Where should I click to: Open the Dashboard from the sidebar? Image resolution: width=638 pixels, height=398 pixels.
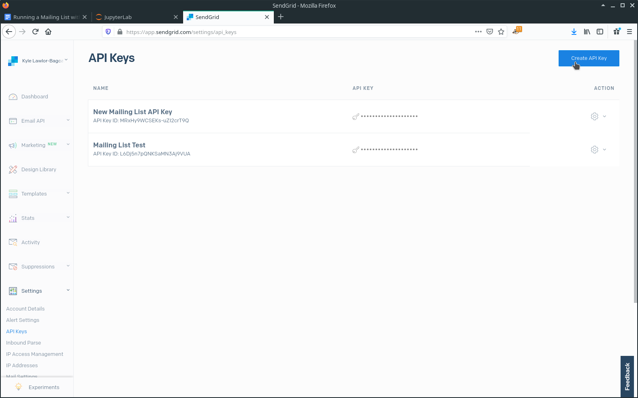[34, 97]
